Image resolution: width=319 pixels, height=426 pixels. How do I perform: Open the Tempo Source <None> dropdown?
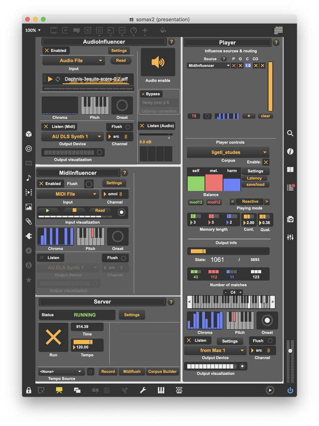[61, 371]
